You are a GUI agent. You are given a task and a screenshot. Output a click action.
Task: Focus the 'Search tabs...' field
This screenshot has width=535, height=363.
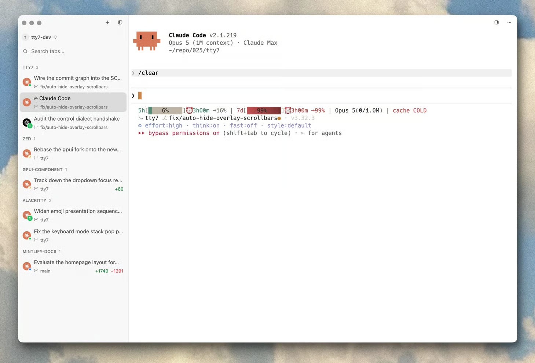pyautogui.click(x=73, y=51)
